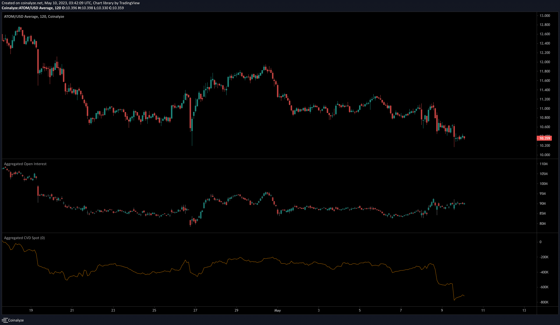
Task: Click the -800K CVD axis label
Action: 544,302
